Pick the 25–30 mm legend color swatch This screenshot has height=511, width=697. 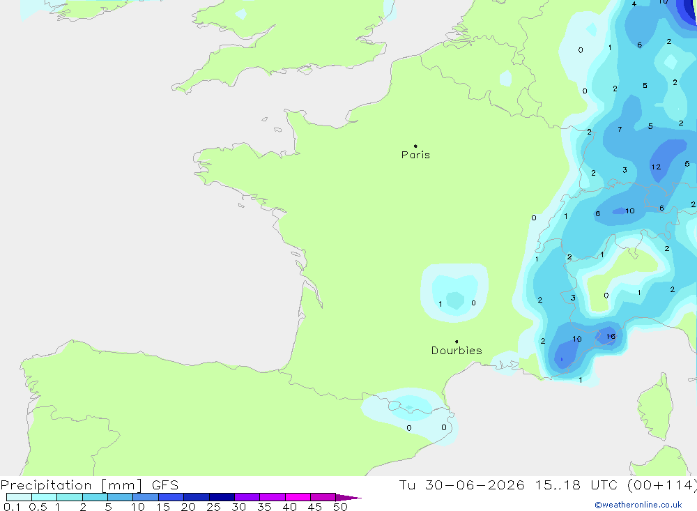point(222,497)
